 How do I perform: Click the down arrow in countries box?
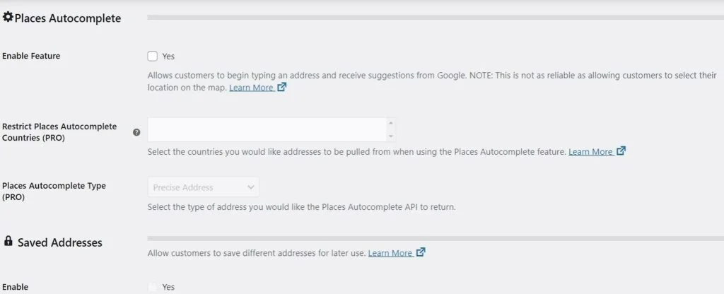click(x=391, y=136)
